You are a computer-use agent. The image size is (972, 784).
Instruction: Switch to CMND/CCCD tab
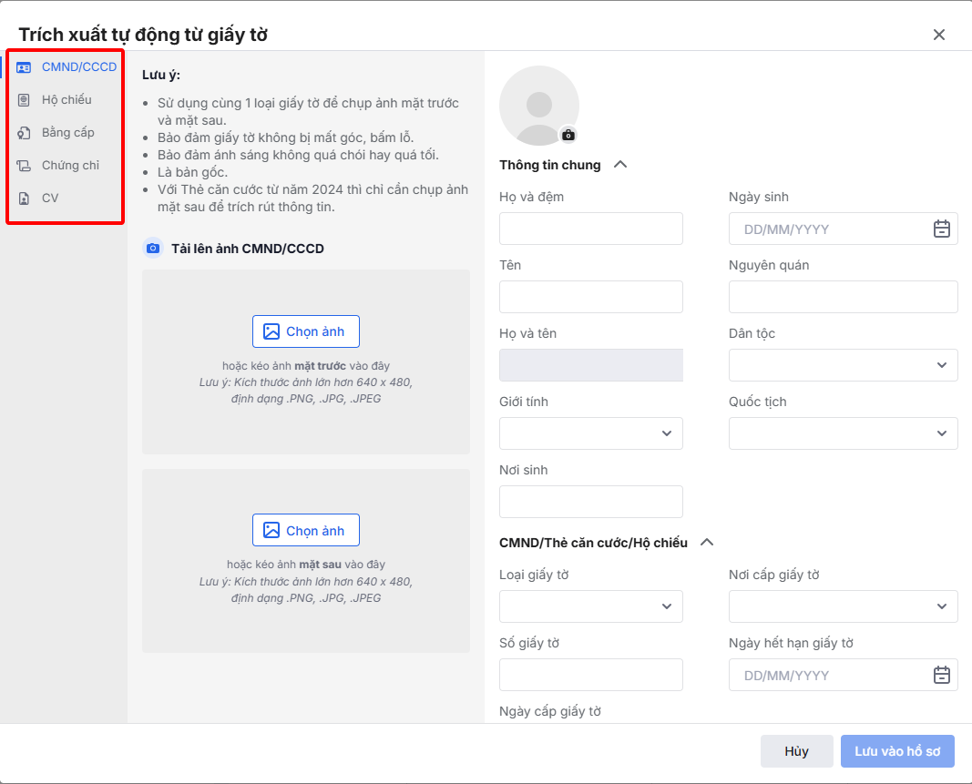tap(67, 67)
